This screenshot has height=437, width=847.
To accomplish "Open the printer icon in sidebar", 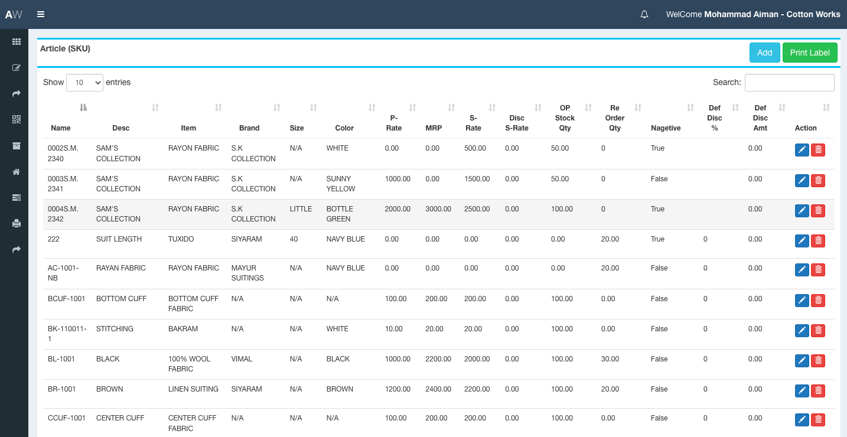I will 17,223.
